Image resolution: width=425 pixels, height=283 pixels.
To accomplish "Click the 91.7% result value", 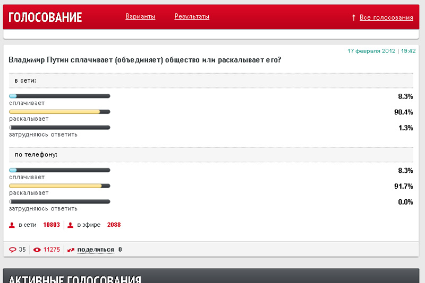I will point(403,186).
